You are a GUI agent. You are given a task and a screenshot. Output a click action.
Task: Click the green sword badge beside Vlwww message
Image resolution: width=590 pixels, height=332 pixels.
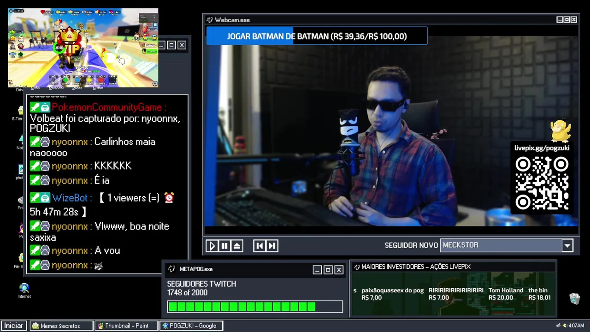coord(35,226)
